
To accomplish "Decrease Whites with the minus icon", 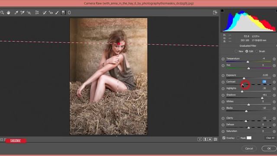I will [223, 102].
